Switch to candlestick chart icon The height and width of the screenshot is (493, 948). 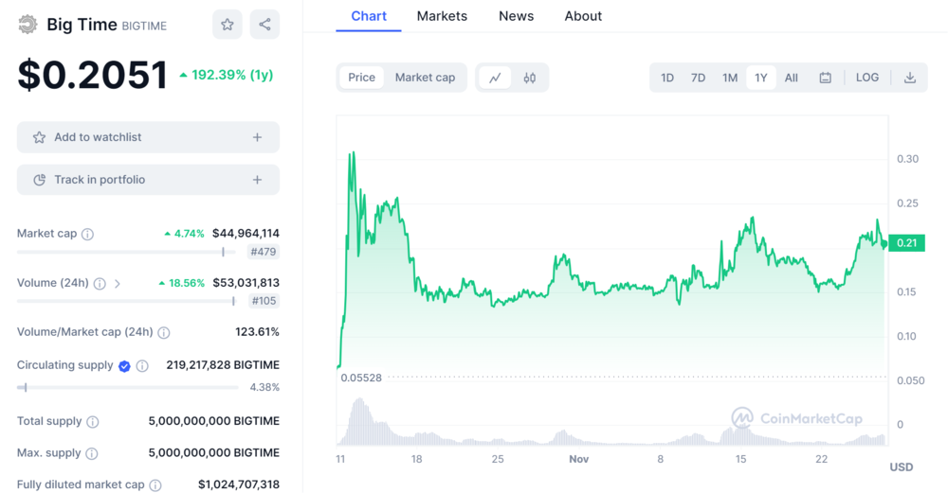(530, 78)
